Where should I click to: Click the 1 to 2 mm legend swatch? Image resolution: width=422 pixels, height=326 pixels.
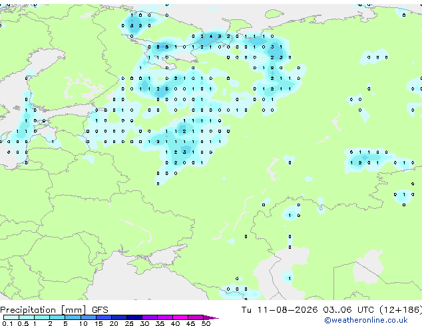42,317
